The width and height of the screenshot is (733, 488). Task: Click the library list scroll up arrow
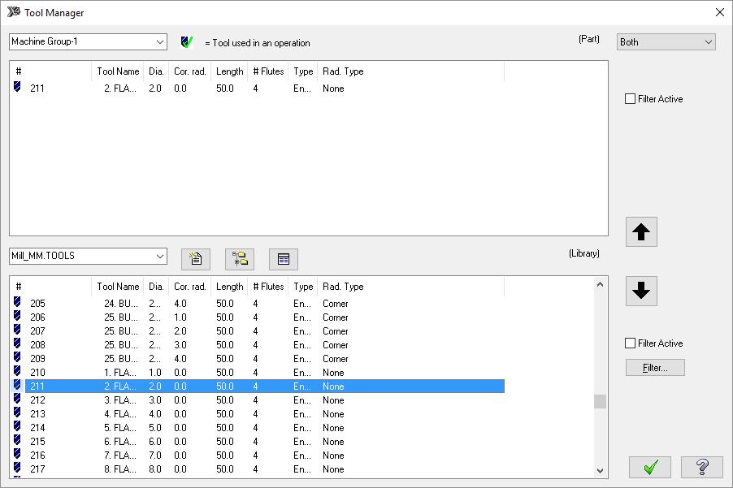point(601,284)
